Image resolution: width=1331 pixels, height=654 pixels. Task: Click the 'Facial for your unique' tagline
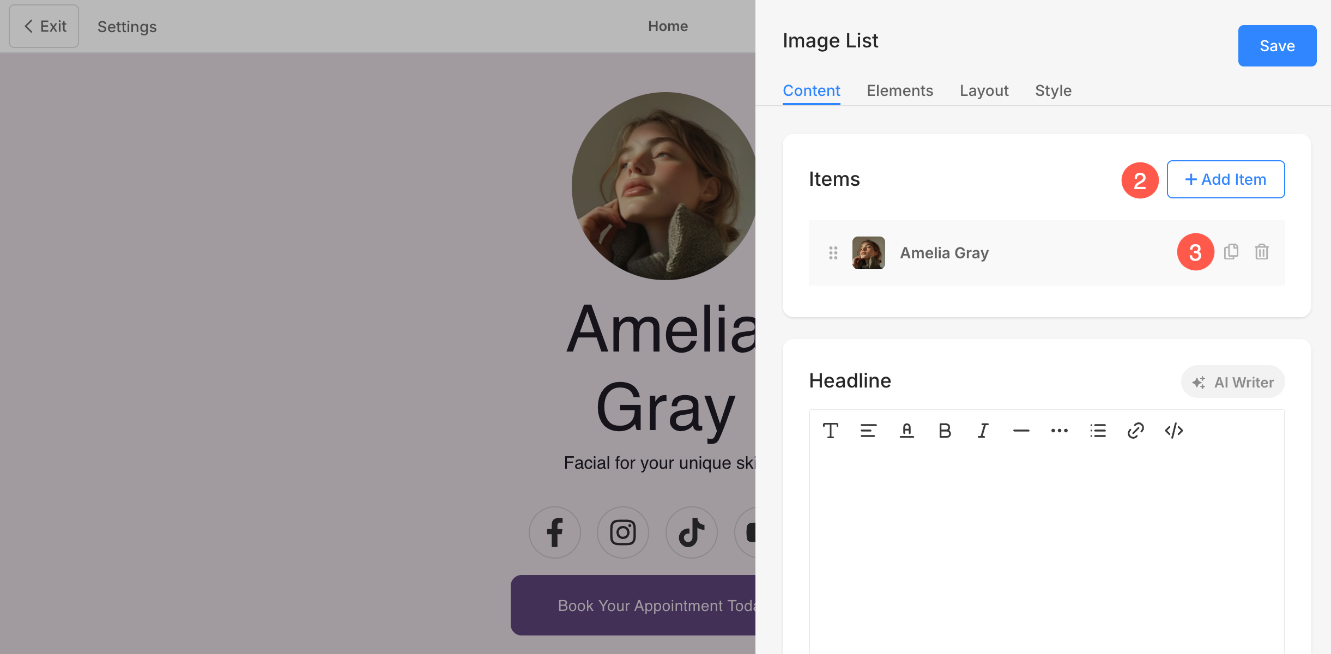660,463
